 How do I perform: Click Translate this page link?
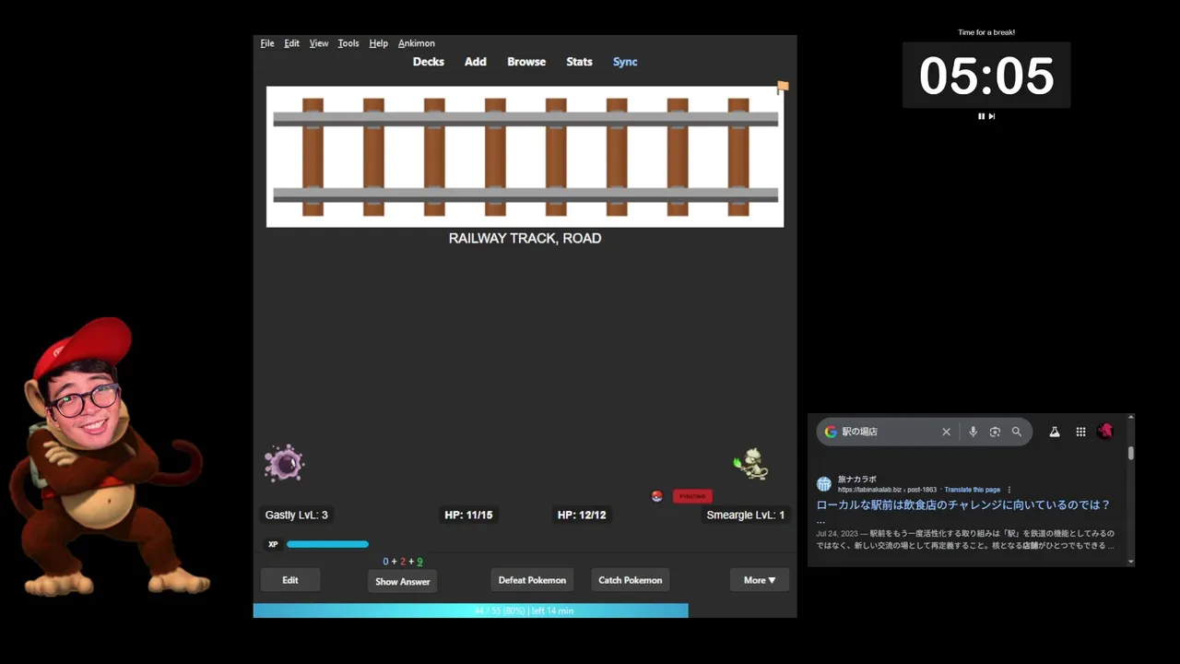973,490
